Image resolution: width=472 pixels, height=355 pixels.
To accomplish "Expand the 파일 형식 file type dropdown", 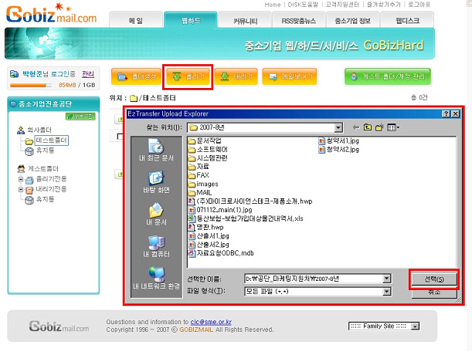I will point(387,291).
